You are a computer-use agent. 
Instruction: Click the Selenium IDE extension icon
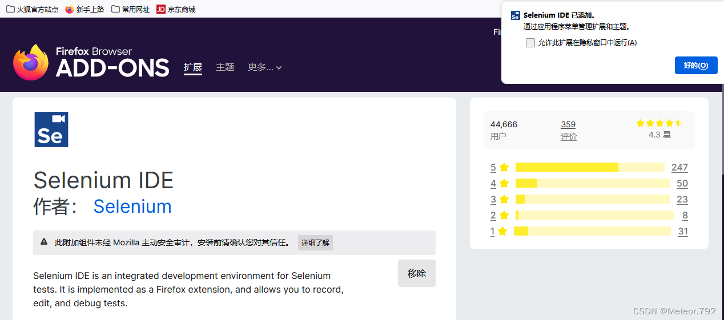point(51,129)
